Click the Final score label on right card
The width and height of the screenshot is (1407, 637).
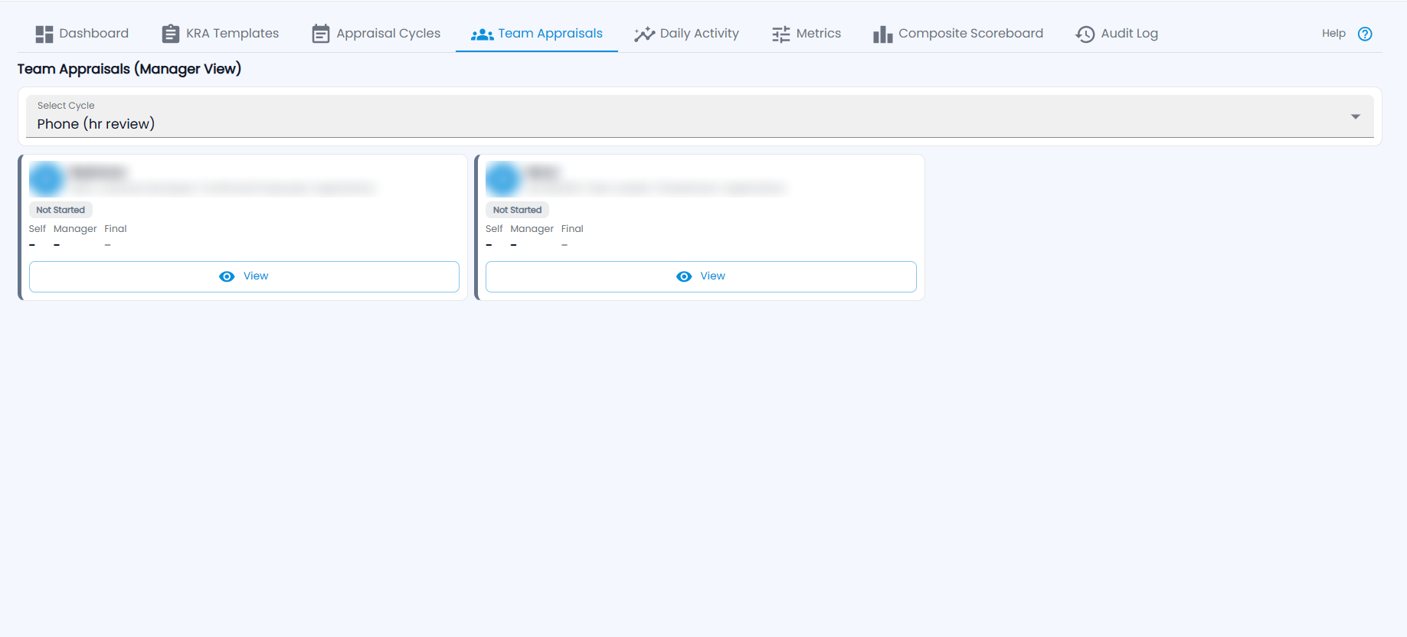(x=572, y=229)
